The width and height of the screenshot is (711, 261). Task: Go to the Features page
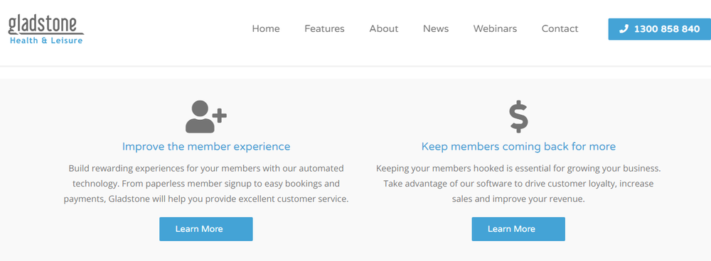coord(324,29)
